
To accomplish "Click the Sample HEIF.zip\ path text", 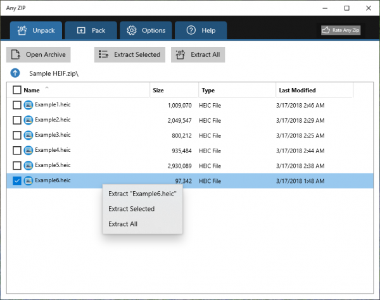I will point(54,73).
